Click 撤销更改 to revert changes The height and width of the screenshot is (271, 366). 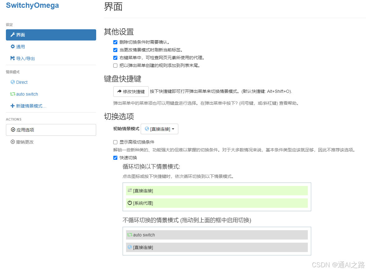[x=51, y=142]
